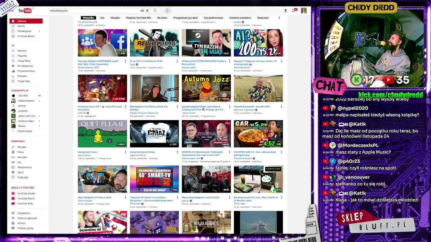
Task: Select the Ostatnio przesłane chip
Action: coord(240,18)
